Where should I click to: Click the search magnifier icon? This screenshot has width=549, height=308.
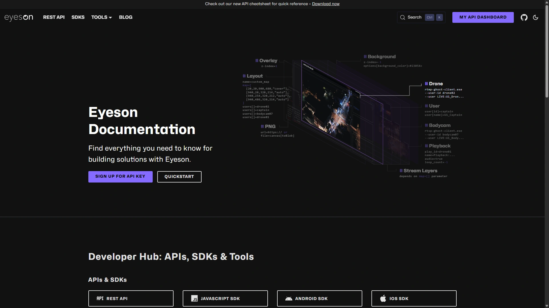click(x=402, y=17)
